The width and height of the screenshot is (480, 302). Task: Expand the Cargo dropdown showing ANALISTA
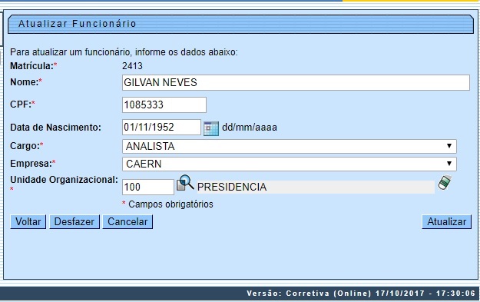pyautogui.click(x=290, y=146)
